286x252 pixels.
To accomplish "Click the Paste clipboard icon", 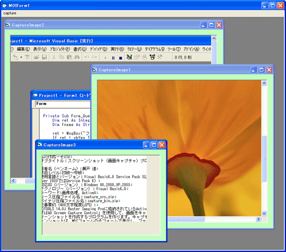I will click(69, 57).
